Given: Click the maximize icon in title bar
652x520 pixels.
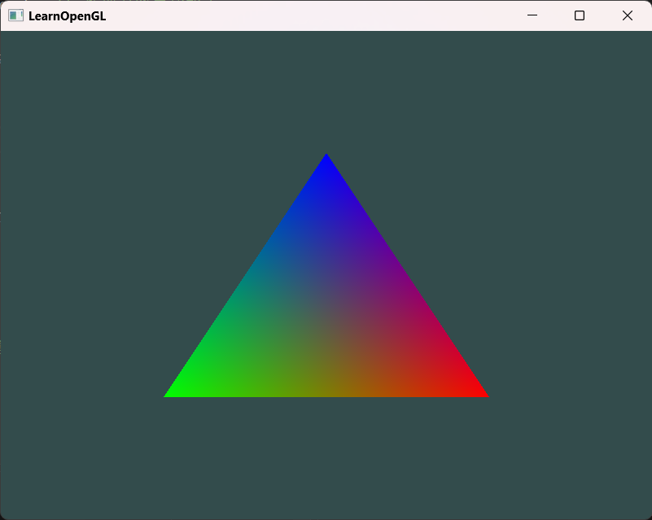Looking at the screenshot, I should pos(579,15).
